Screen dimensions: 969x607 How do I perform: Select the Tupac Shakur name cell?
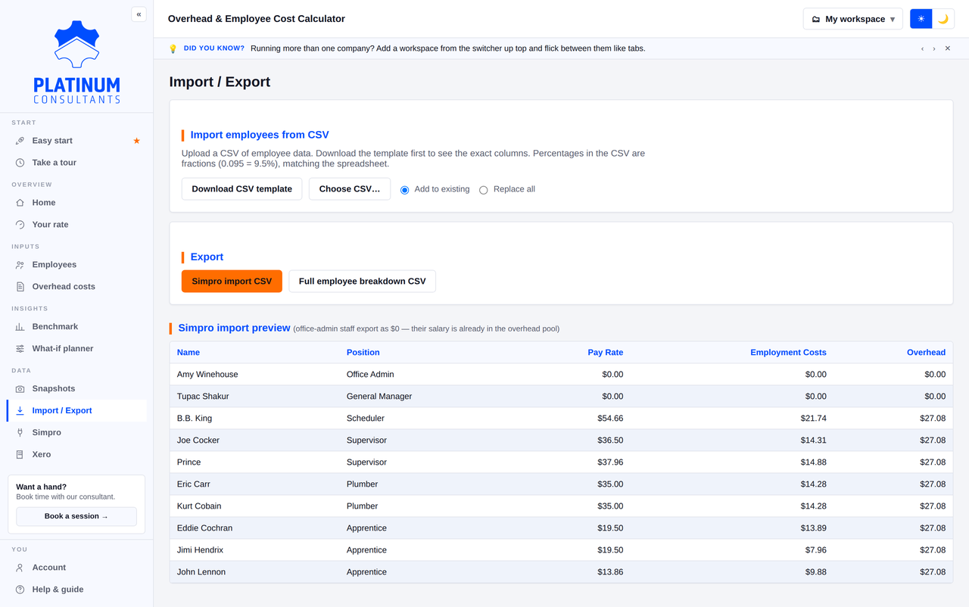(203, 397)
